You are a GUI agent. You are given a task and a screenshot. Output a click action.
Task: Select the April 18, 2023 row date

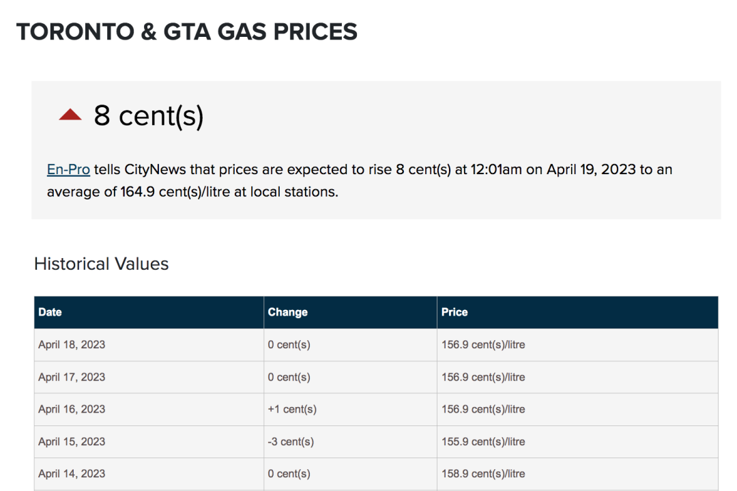coord(72,345)
